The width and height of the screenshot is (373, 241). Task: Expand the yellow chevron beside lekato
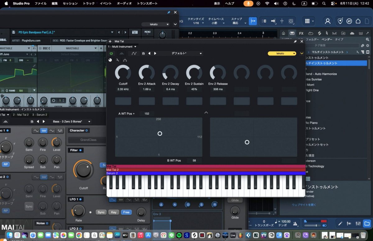302,53
